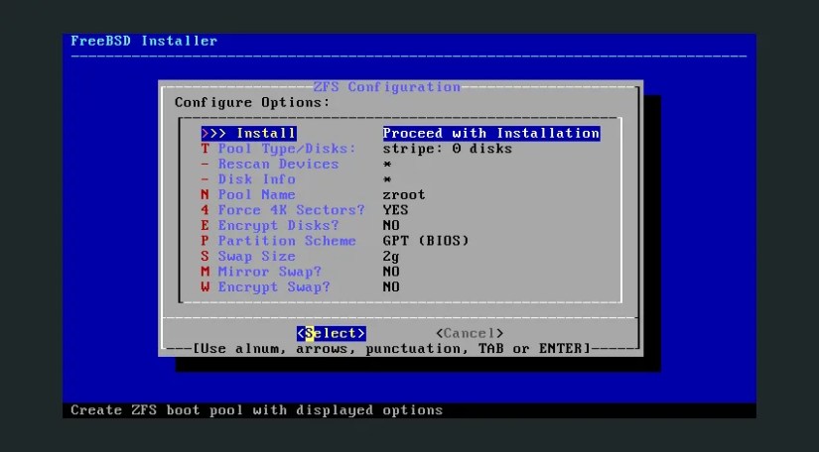
Task: Open the 'Partition Scheme' option
Action: [x=278, y=241]
